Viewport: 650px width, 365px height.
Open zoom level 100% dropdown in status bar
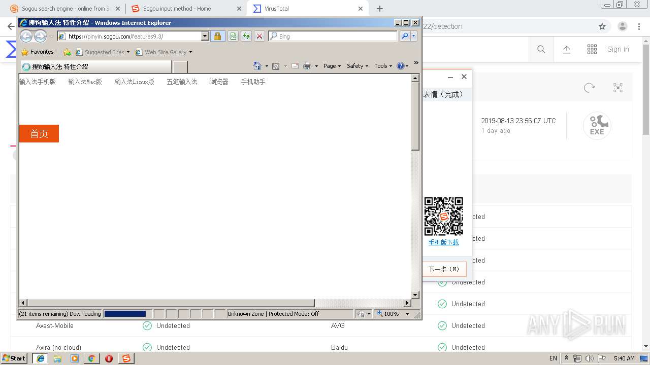[407, 314]
